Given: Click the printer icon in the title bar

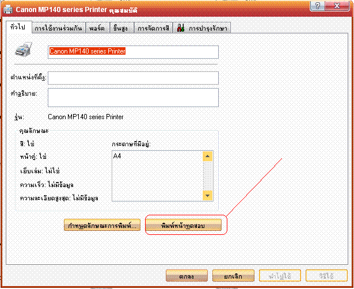Looking at the screenshot, I should click(x=8, y=9).
